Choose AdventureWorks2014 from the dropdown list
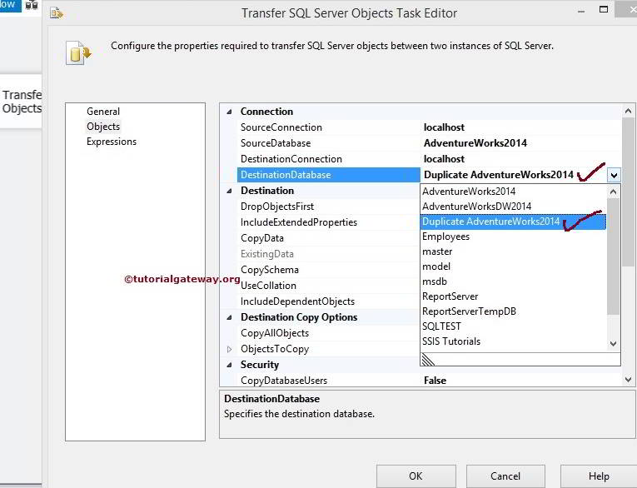 514,192
